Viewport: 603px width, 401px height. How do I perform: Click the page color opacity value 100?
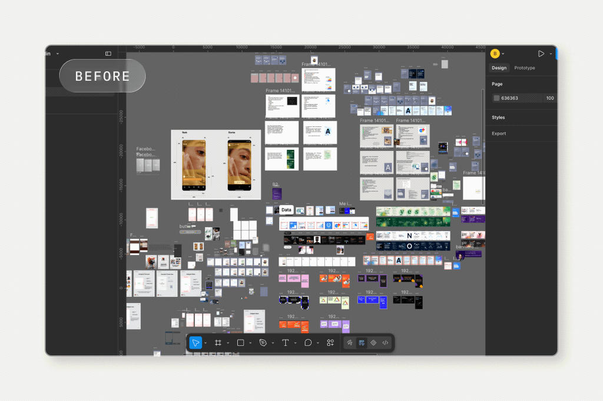(550, 98)
